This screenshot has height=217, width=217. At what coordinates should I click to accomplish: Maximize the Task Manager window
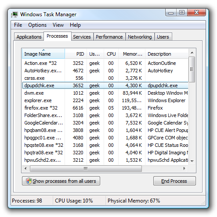tap(182, 13)
